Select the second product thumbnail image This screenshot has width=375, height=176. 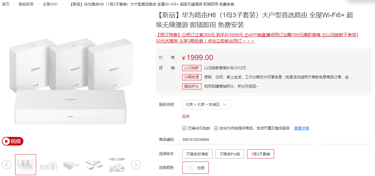tap(48, 165)
